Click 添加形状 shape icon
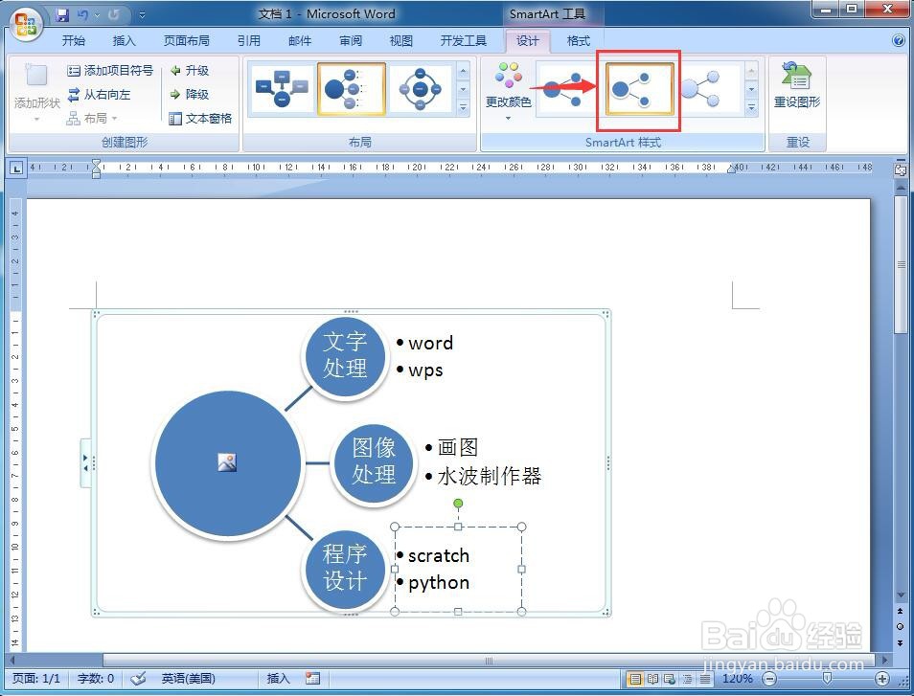 point(36,77)
